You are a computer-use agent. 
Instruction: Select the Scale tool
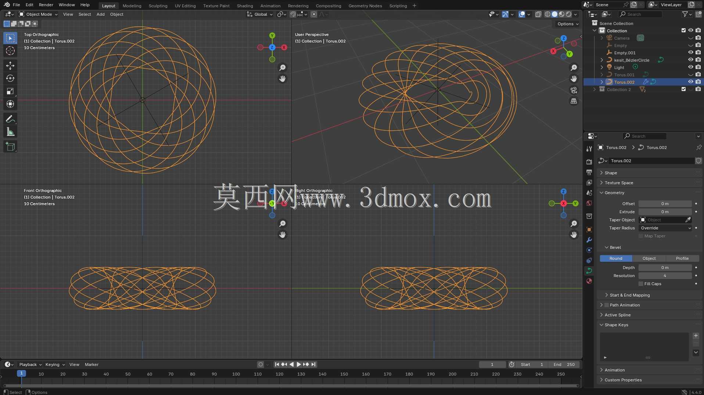pyautogui.click(x=10, y=91)
